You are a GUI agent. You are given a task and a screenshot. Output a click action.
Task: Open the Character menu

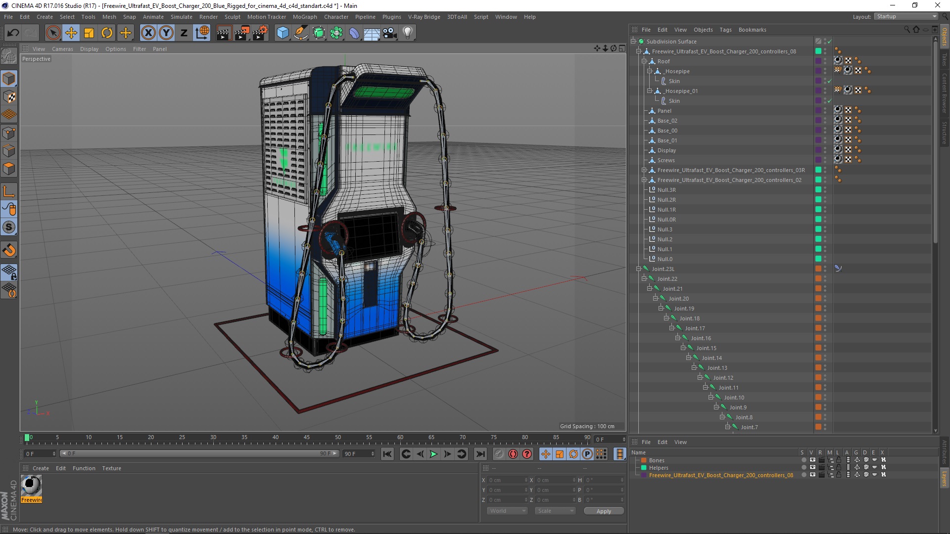pyautogui.click(x=336, y=17)
